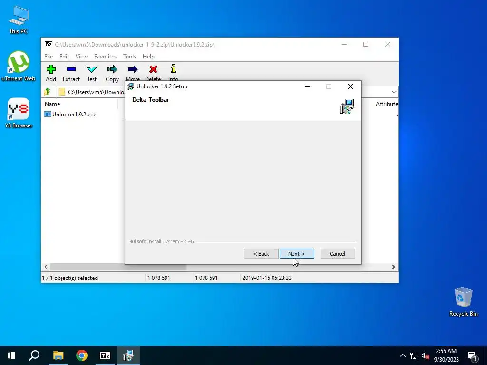Click the right arrow of the horizontal scrollbar
The width and height of the screenshot is (487, 365).
[x=393, y=267]
